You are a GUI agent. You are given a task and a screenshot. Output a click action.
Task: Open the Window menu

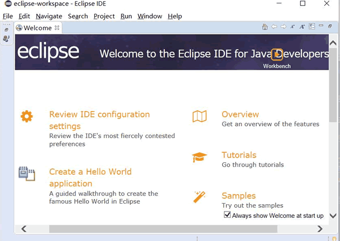(x=150, y=16)
